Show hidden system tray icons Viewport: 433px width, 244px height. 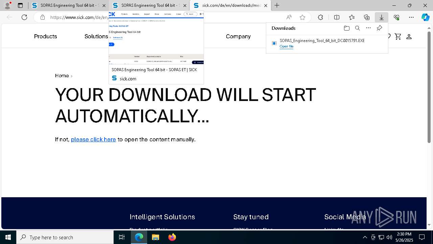(365, 237)
